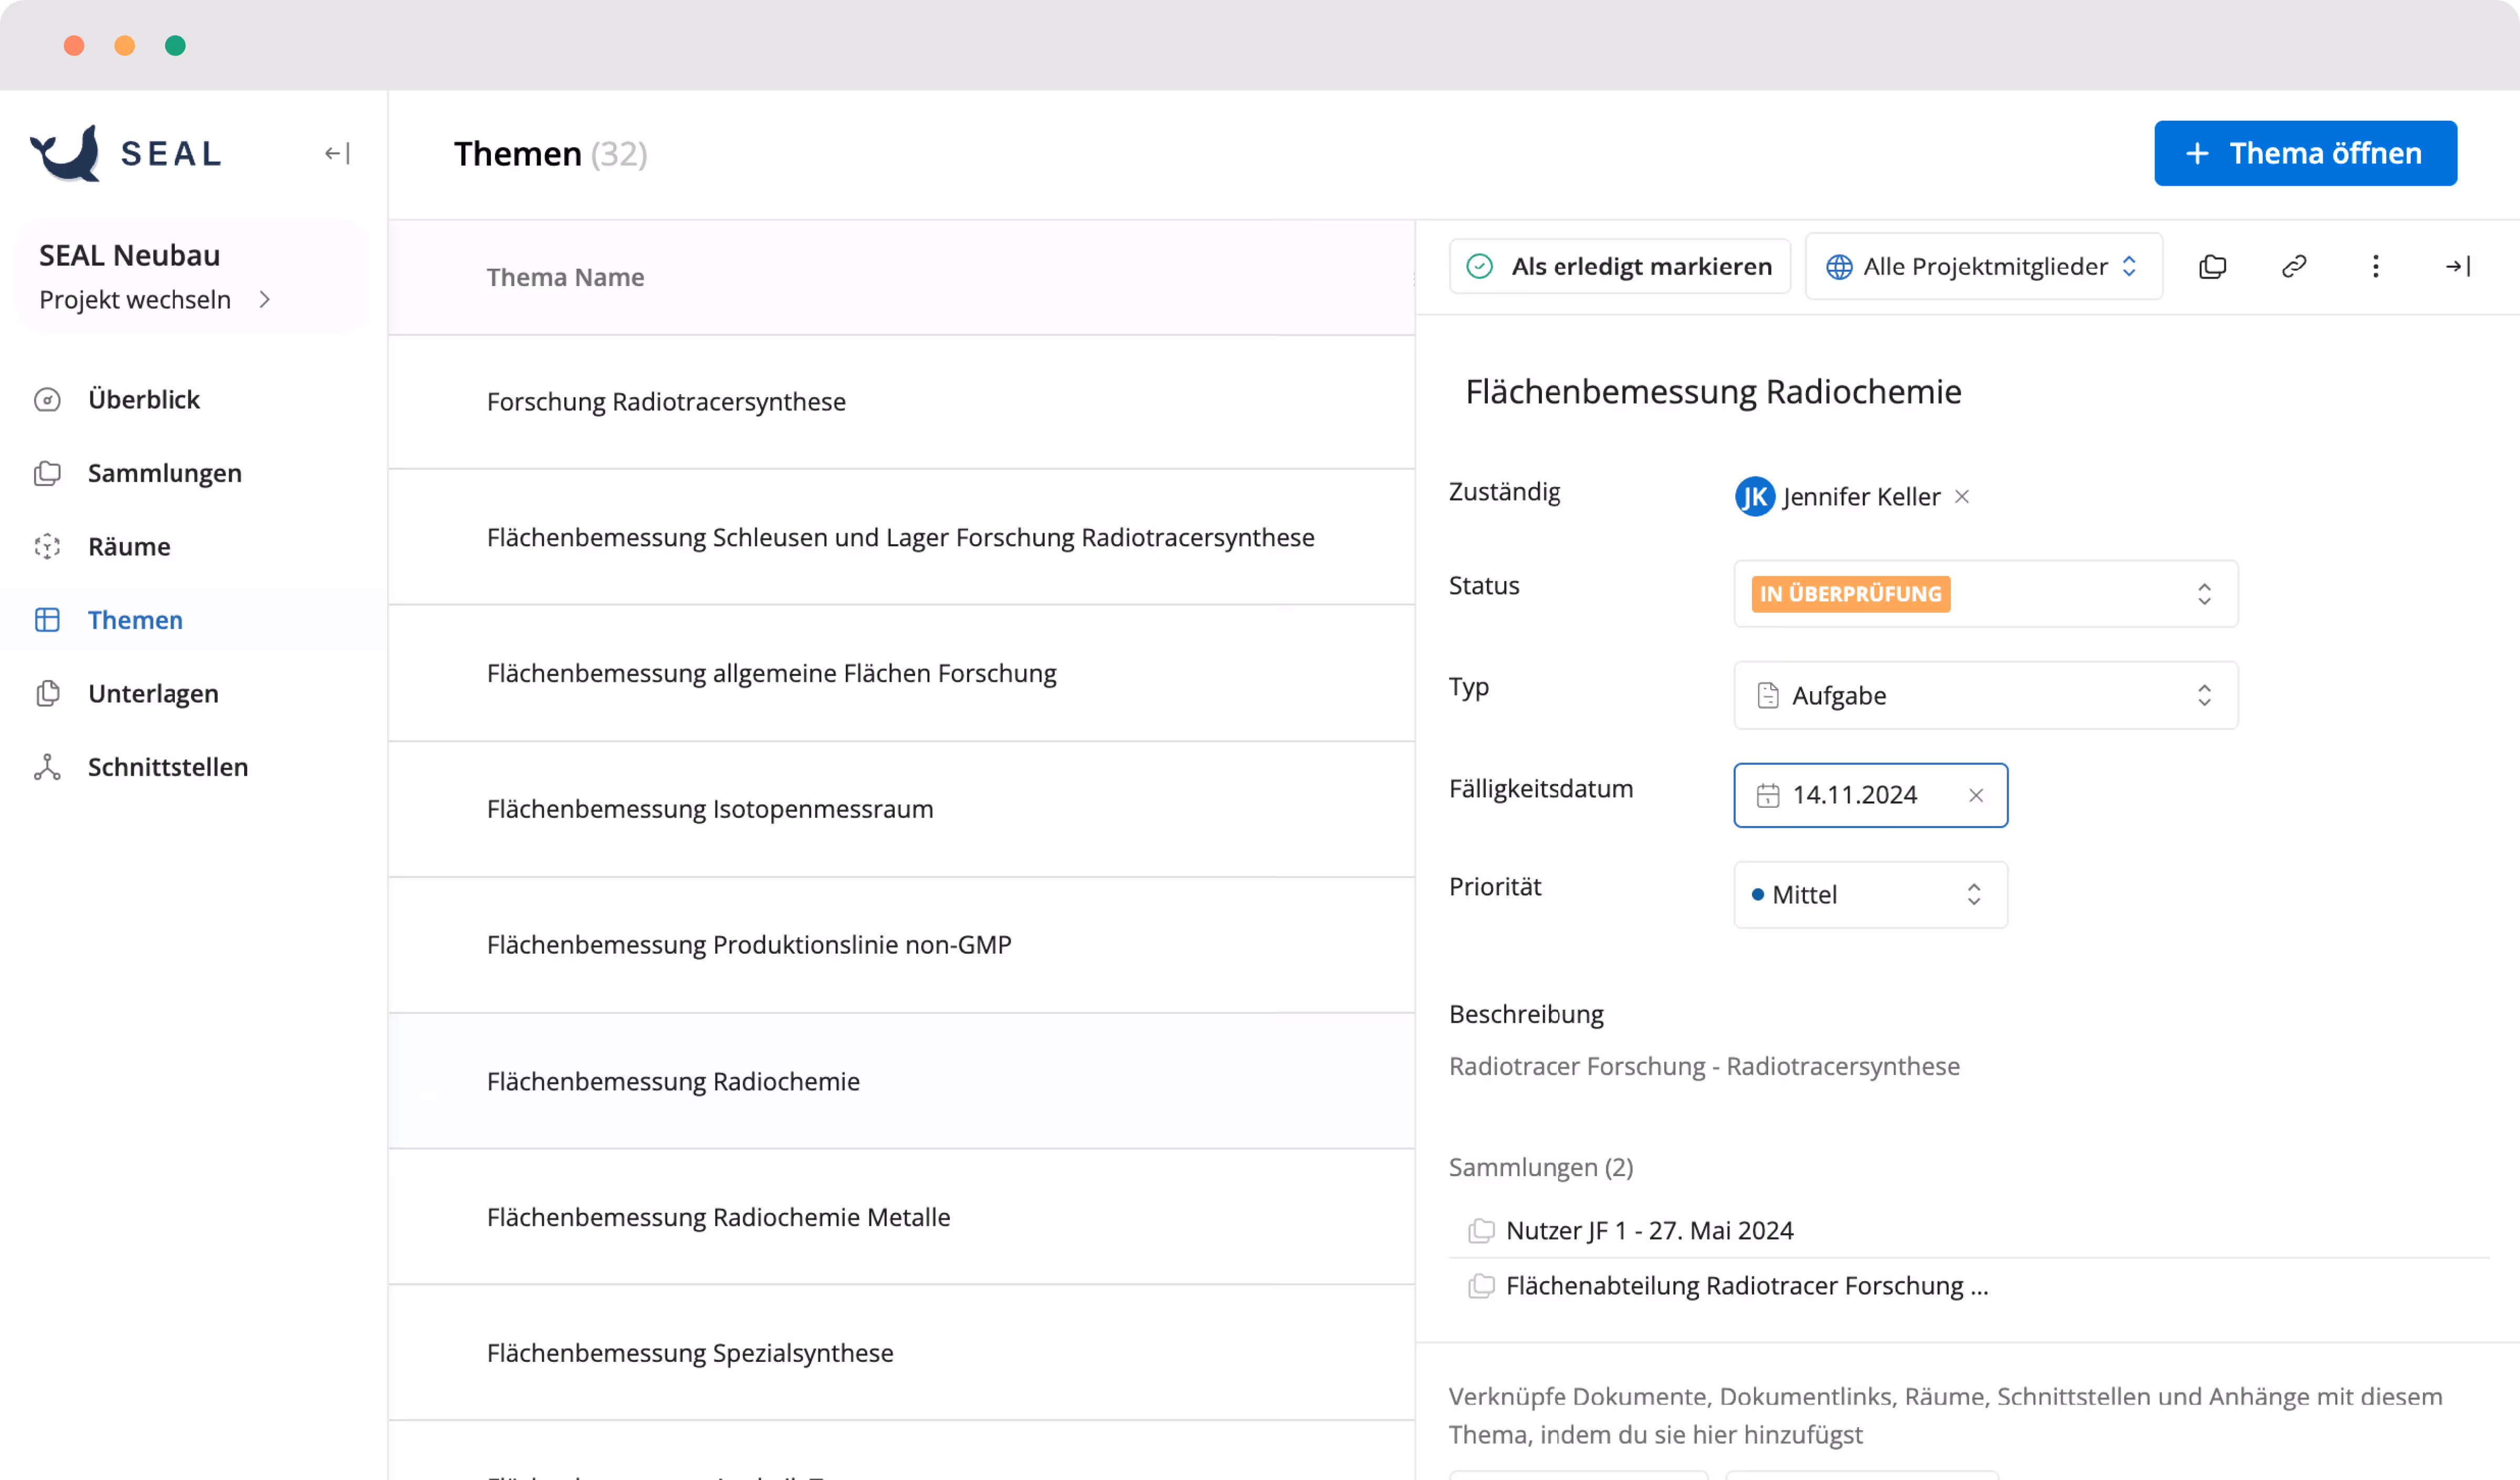Image resolution: width=2520 pixels, height=1480 pixels.
Task: Open the Status dropdown showing In Überprüfung
Action: click(1985, 594)
